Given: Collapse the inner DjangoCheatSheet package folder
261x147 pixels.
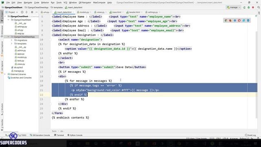Looking at the screenshot, I should 8,20.
